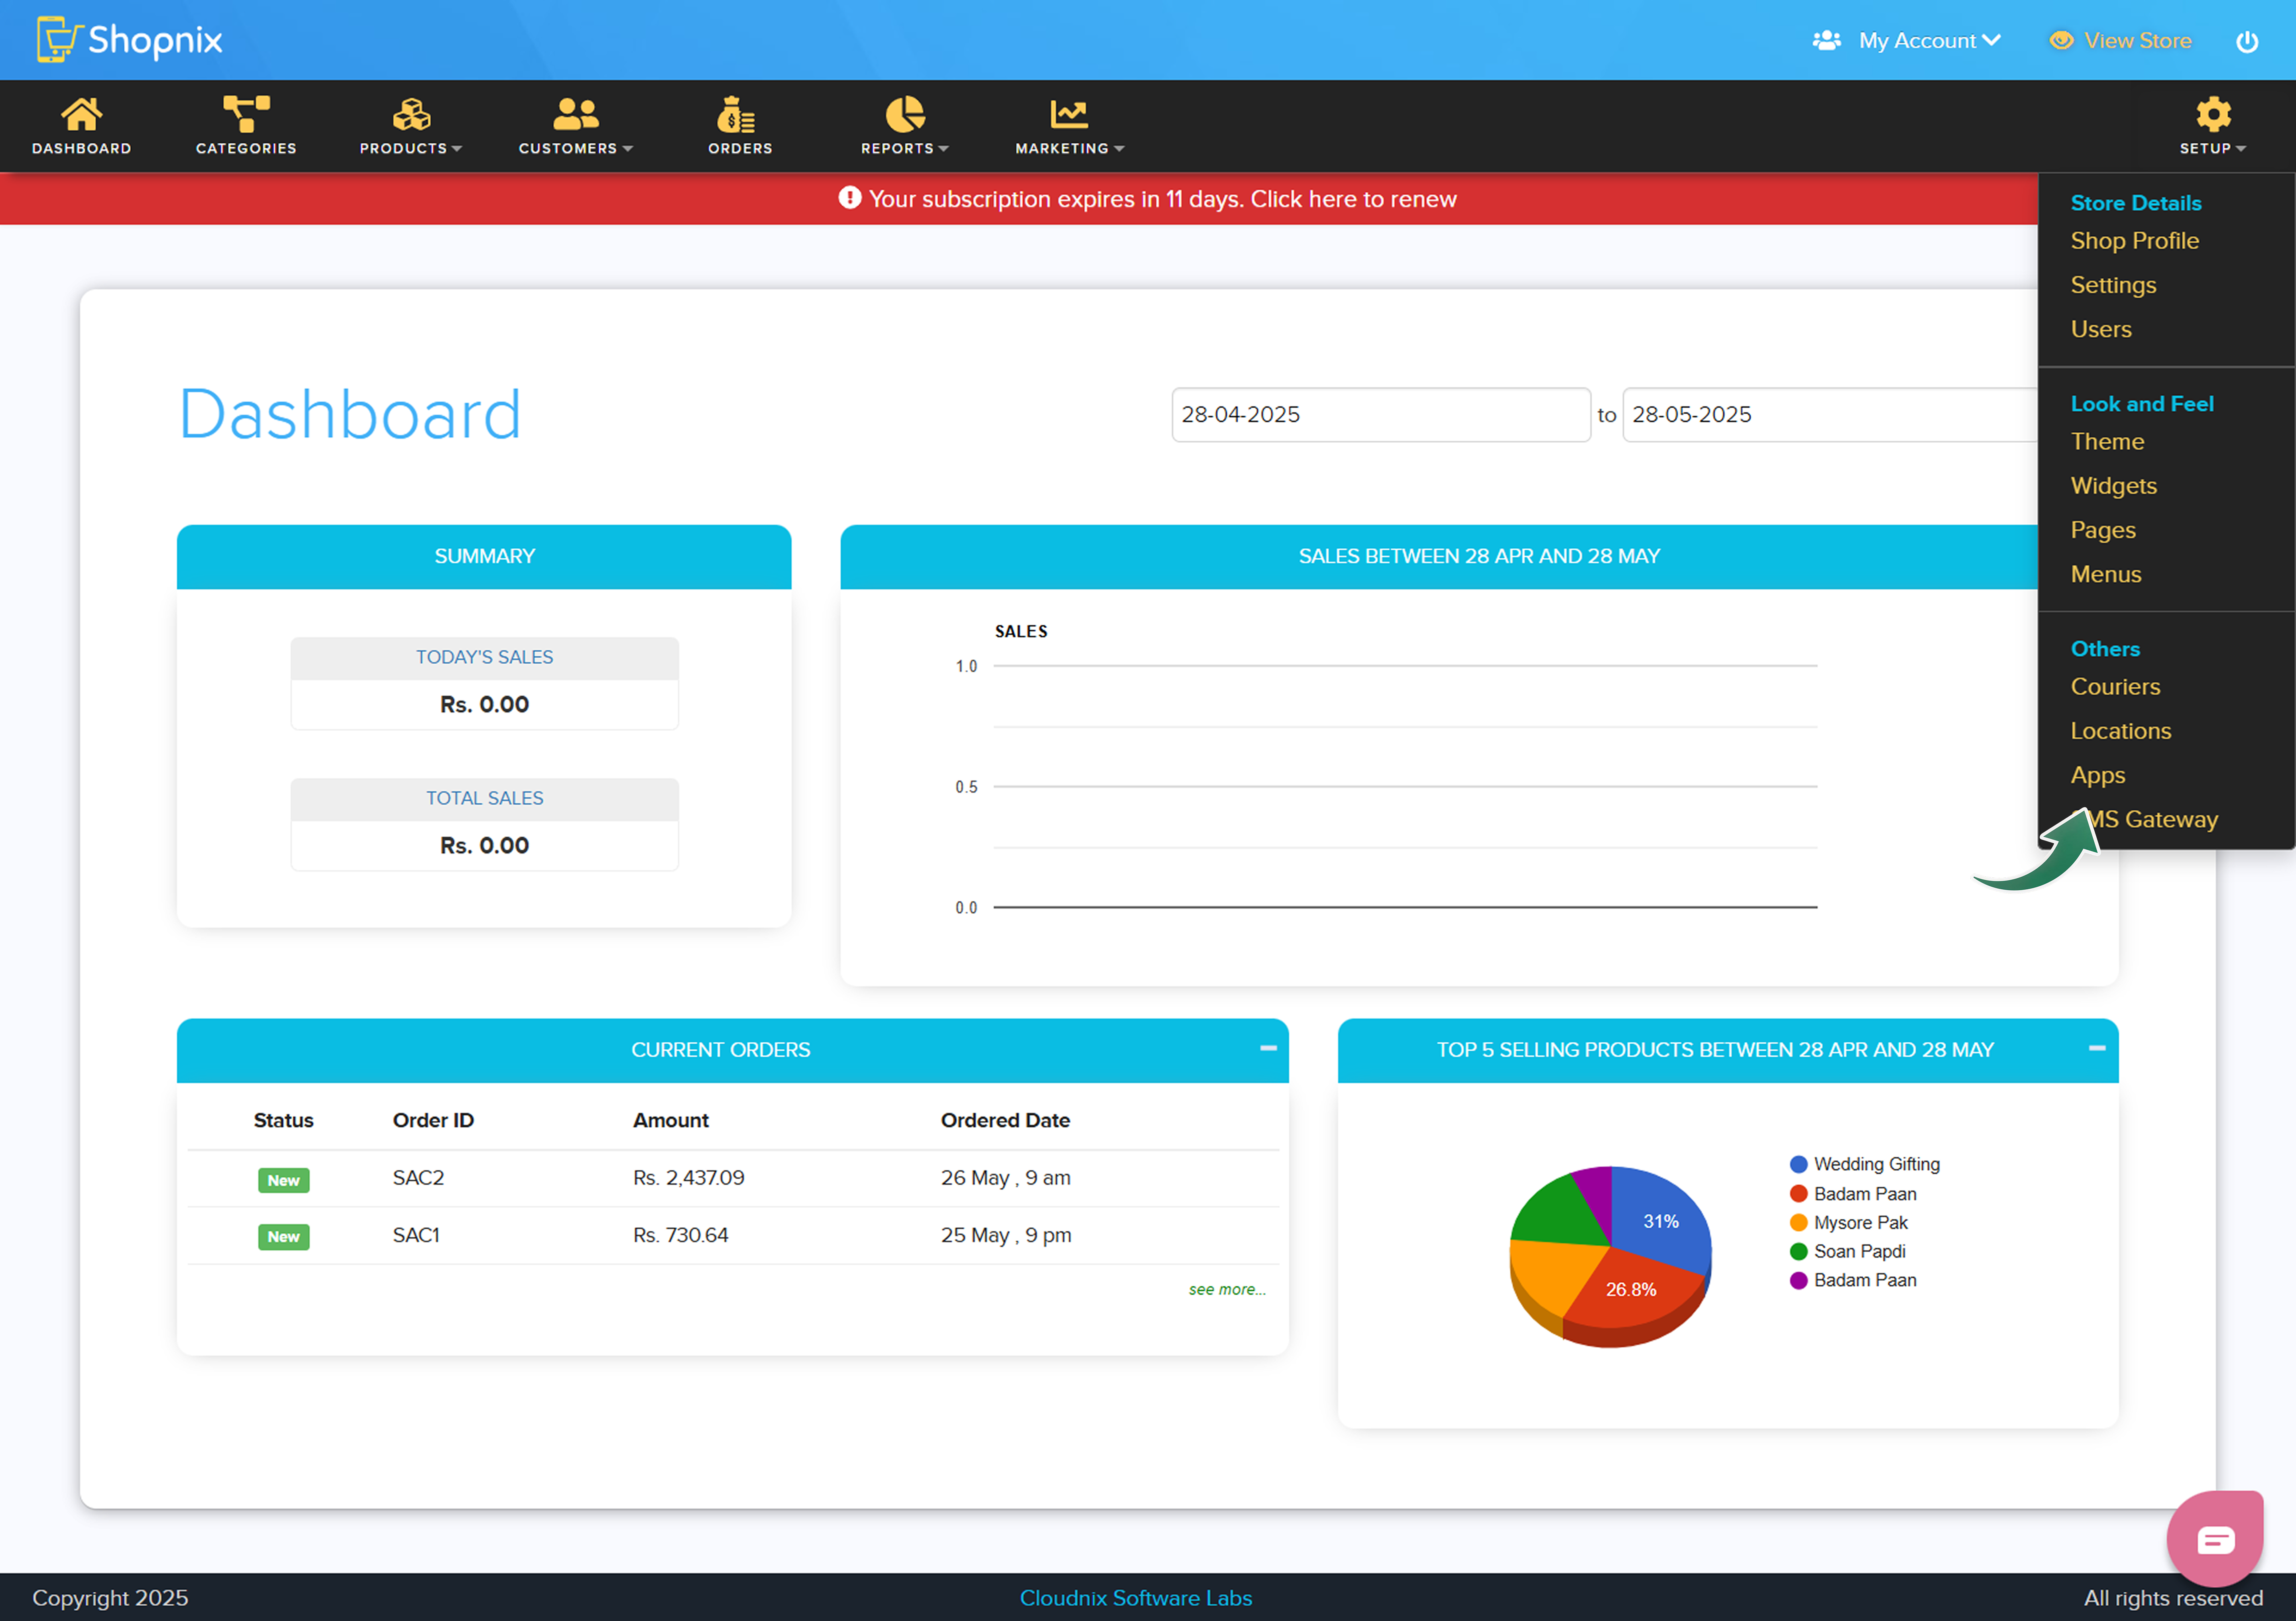
Task: Click the Customers people icon
Action: point(576,114)
